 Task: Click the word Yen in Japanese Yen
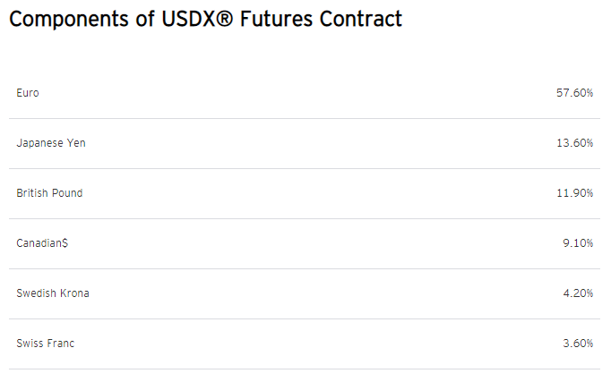[x=76, y=143]
